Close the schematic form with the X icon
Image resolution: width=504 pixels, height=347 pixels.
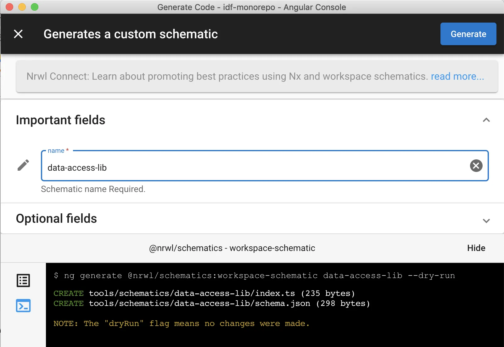pyautogui.click(x=19, y=34)
